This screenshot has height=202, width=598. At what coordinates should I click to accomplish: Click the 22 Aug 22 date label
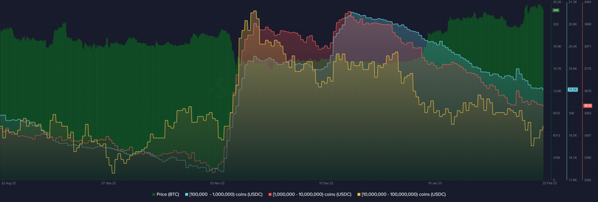click(9, 183)
